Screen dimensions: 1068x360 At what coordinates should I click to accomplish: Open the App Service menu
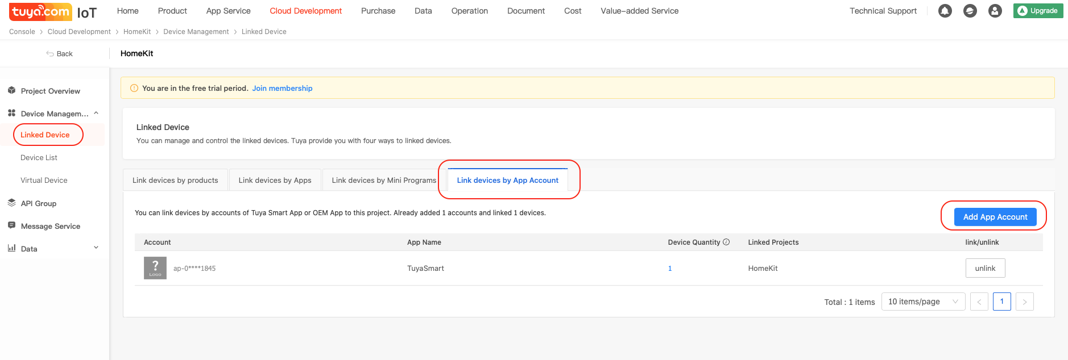tap(229, 11)
